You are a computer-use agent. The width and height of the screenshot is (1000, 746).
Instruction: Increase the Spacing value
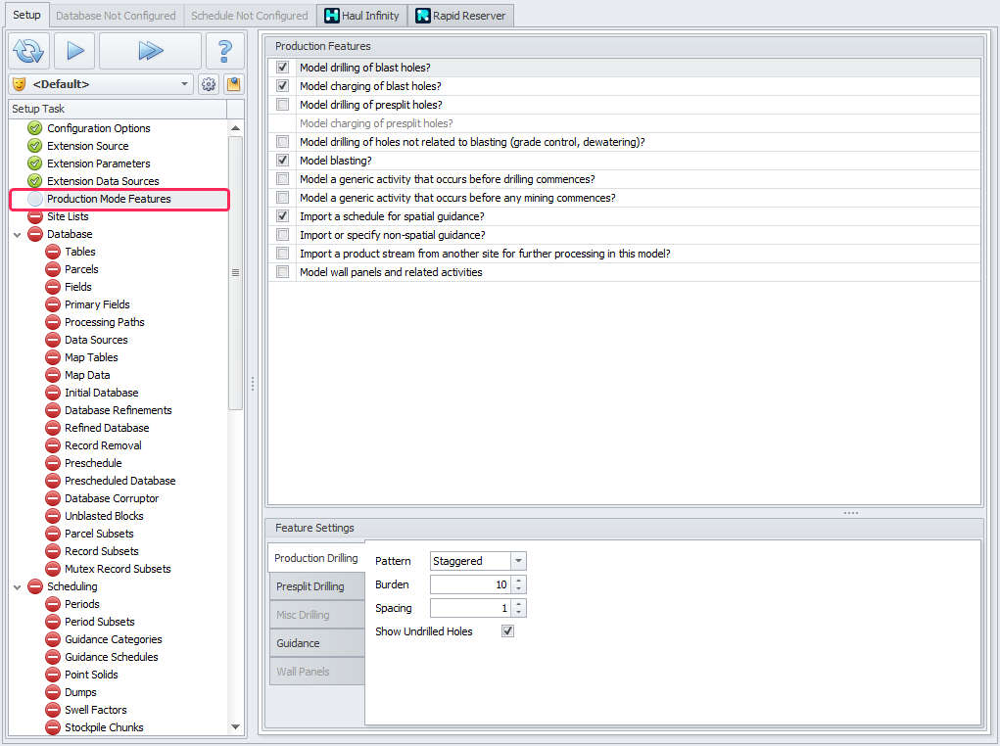tap(518, 604)
